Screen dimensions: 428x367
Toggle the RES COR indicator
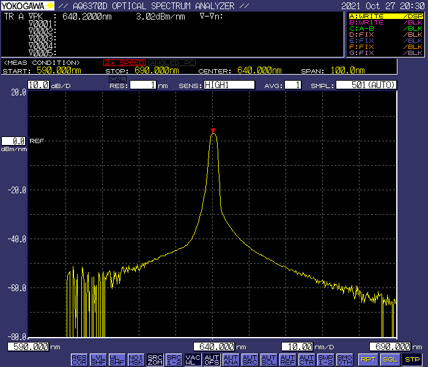tap(79, 360)
